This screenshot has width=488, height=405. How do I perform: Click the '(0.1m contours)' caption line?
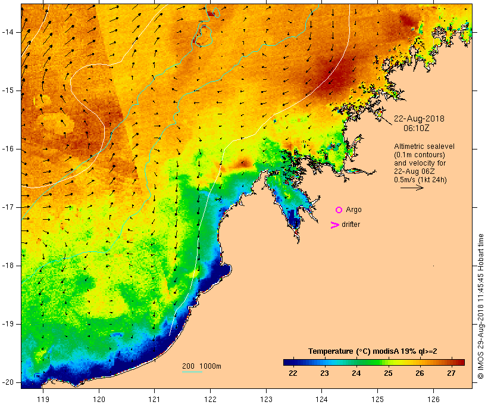tap(420, 155)
